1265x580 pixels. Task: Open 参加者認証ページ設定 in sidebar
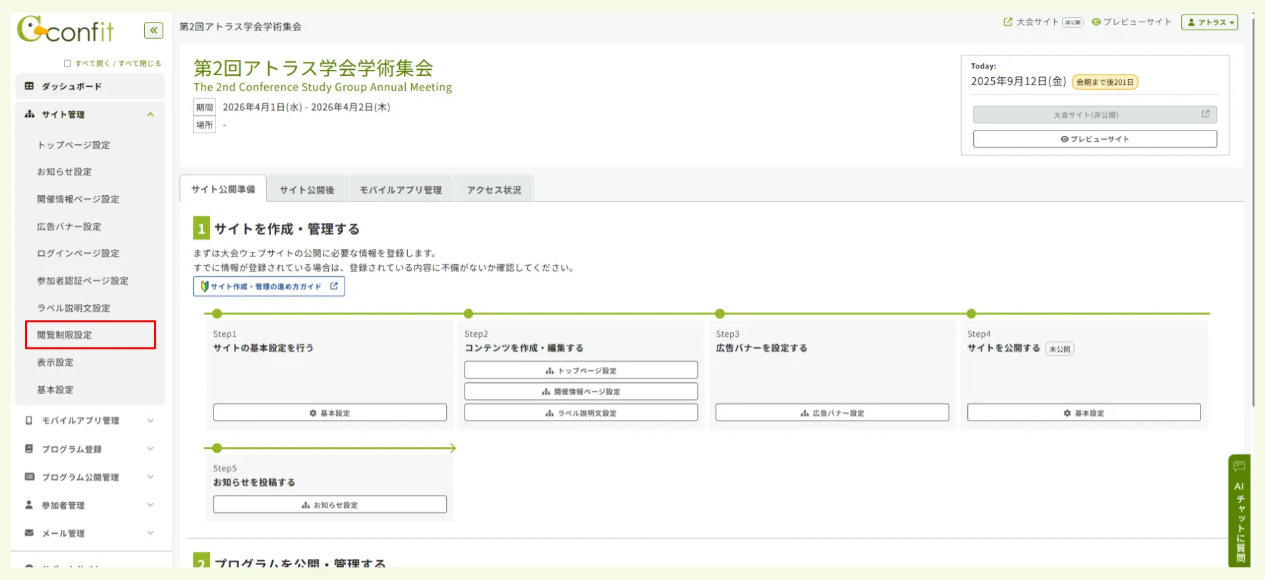coord(82,281)
